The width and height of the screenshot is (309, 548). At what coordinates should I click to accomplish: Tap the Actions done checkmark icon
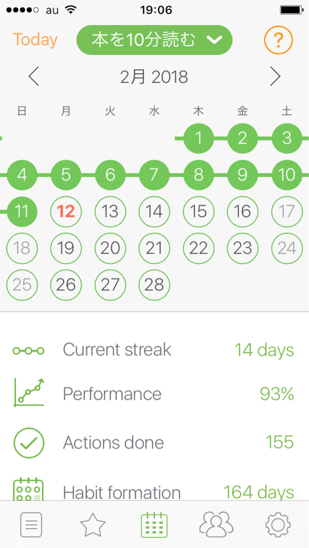[x=29, y=443]
